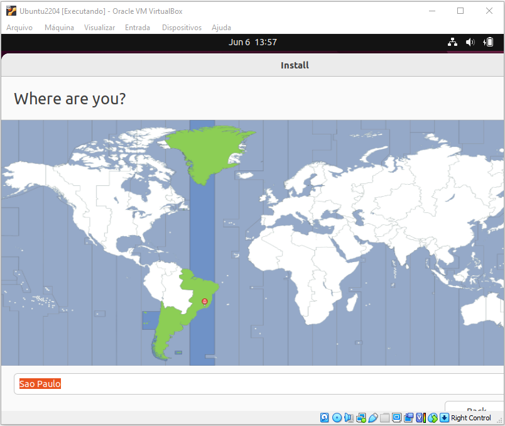The height and width of the screenshot is (426, 505).
Task: Click the partially visible Back button
Action: click(475, 407)
